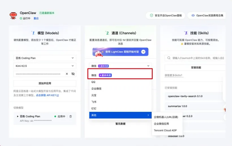The height and width of the screenshot is (146, 232).
Task: Expand the 其他 submenu chevron
Action: click(148, 115)
